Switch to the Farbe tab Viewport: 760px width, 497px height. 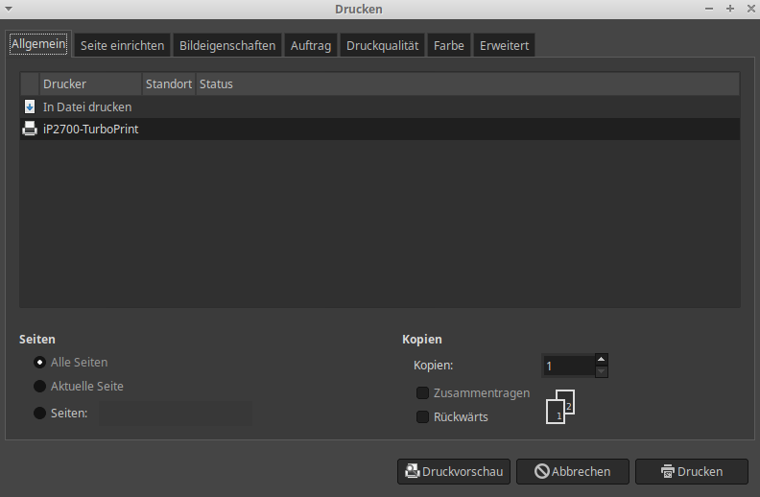[x=448, y=46]
